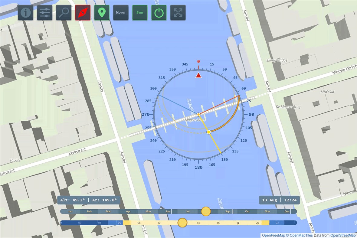
Task: Open the OpenFreeMap attribution link
Action: pyautogui.click(x=273, y=235)
